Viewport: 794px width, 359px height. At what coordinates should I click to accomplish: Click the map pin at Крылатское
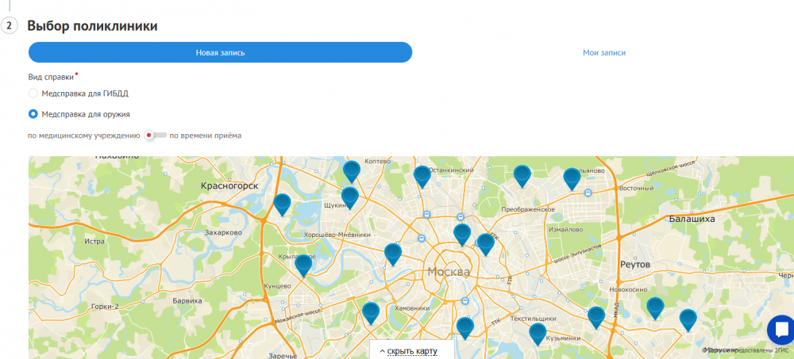(303, 265)
